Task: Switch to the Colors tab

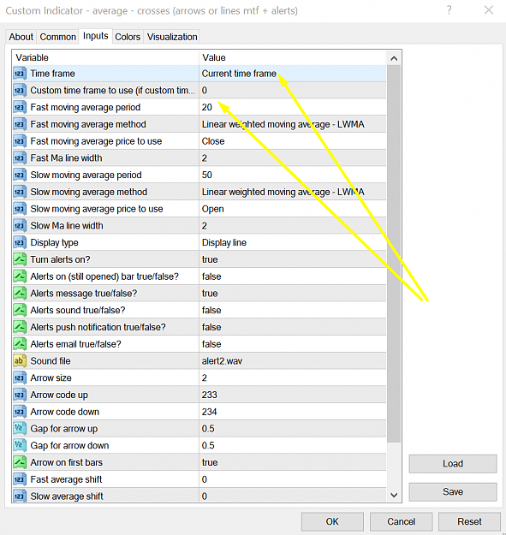Action: [128, 37]
